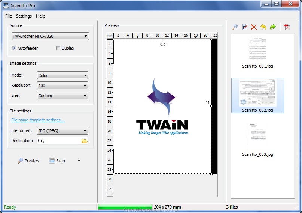Viewport: 302px width, 213px height.
Task: Open the Mode dropdown set to Color
Action: (x=62, y=75)
